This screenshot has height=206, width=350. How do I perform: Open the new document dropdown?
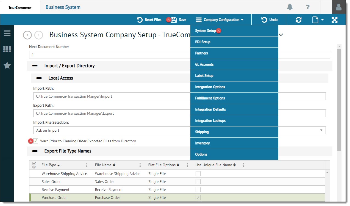coord(318,20)
